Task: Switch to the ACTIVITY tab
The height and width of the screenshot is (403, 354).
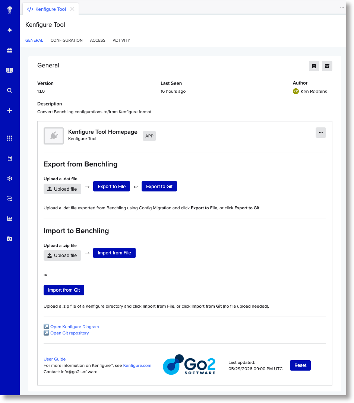Action: click(x=121, y=40)
